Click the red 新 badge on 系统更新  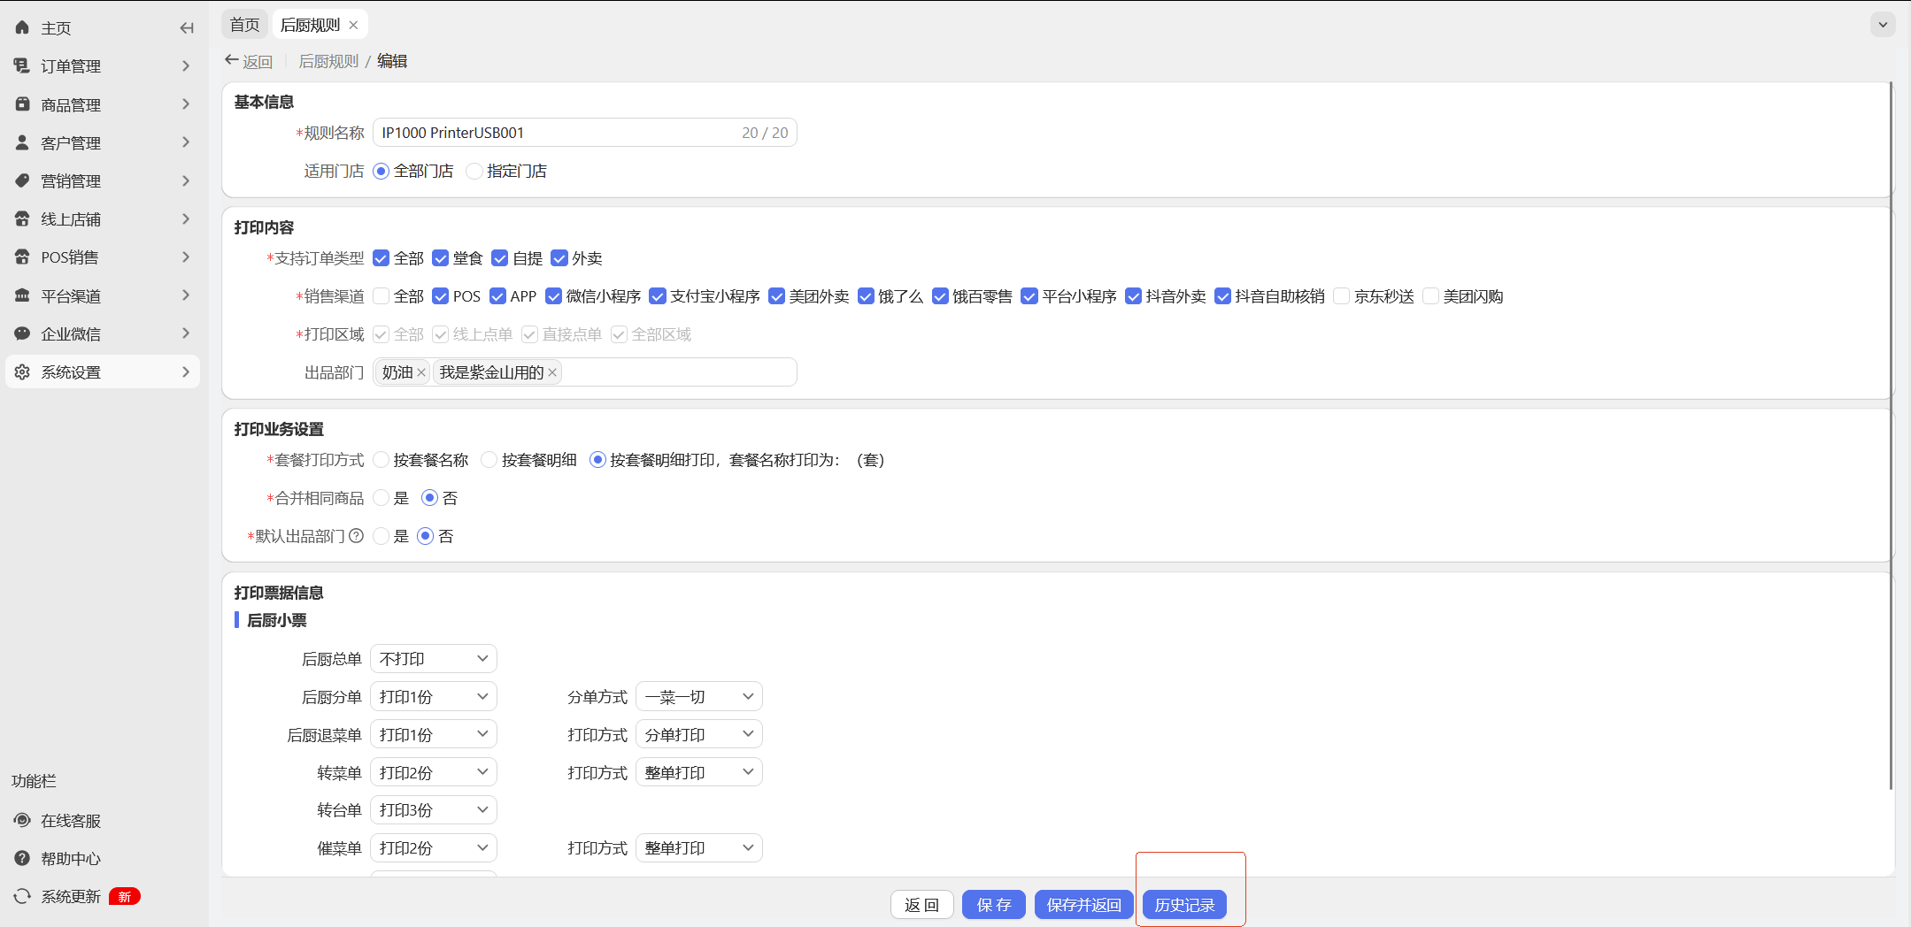(x=125, y=896)
